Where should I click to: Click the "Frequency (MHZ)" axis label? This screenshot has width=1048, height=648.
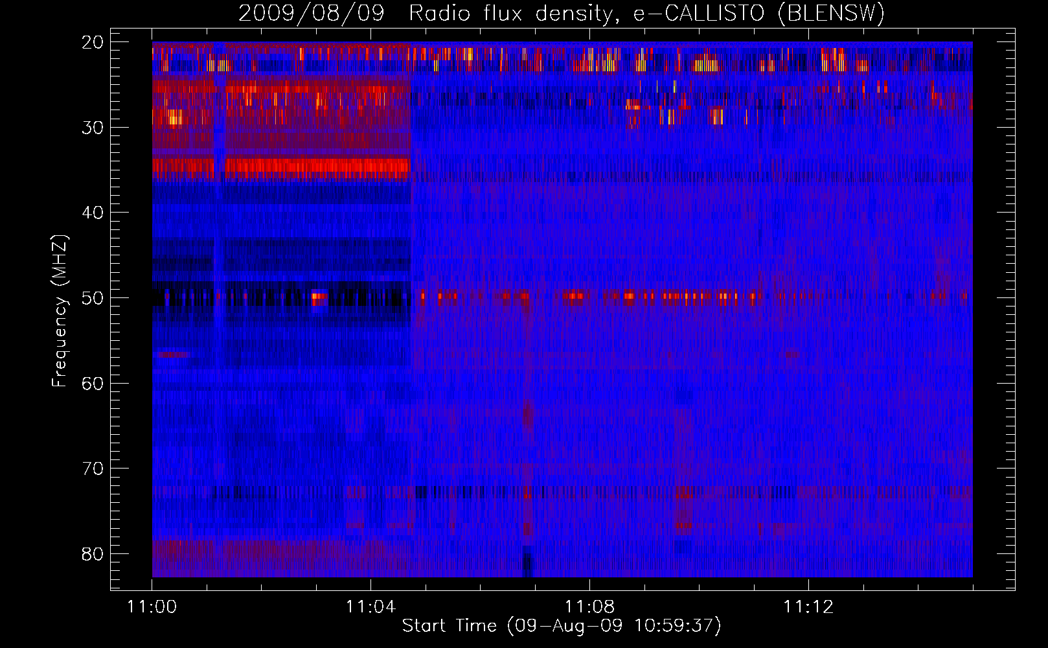(60, 312)
